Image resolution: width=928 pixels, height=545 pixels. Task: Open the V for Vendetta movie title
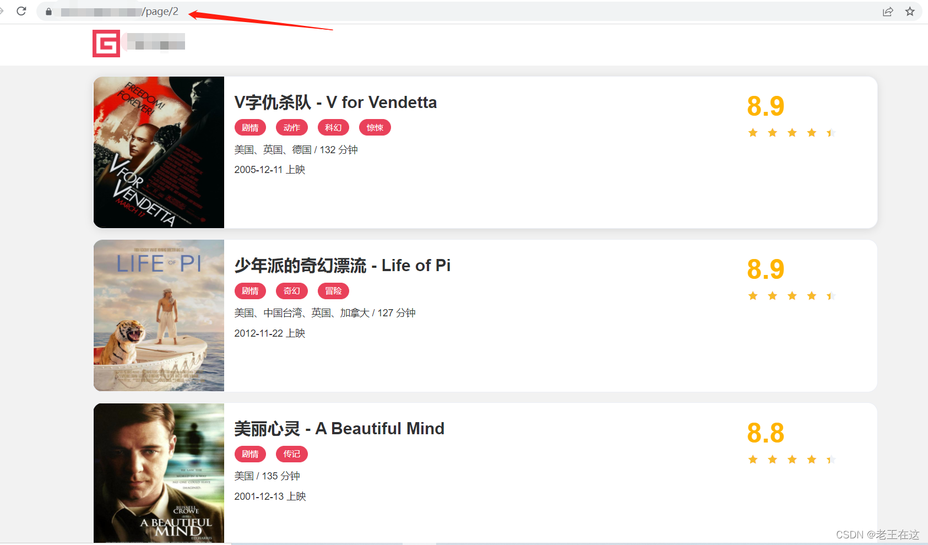335,102
